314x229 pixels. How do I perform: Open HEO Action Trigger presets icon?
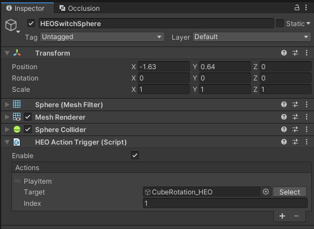(x=295, y=142)
